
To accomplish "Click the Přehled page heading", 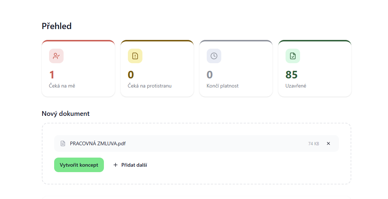I will (57, 26).
